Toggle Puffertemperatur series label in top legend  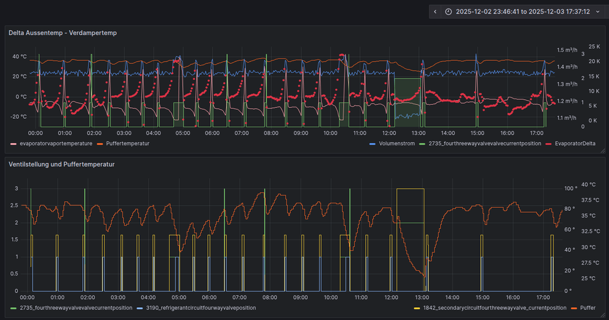pyautogui.click(x=127, y=144)
